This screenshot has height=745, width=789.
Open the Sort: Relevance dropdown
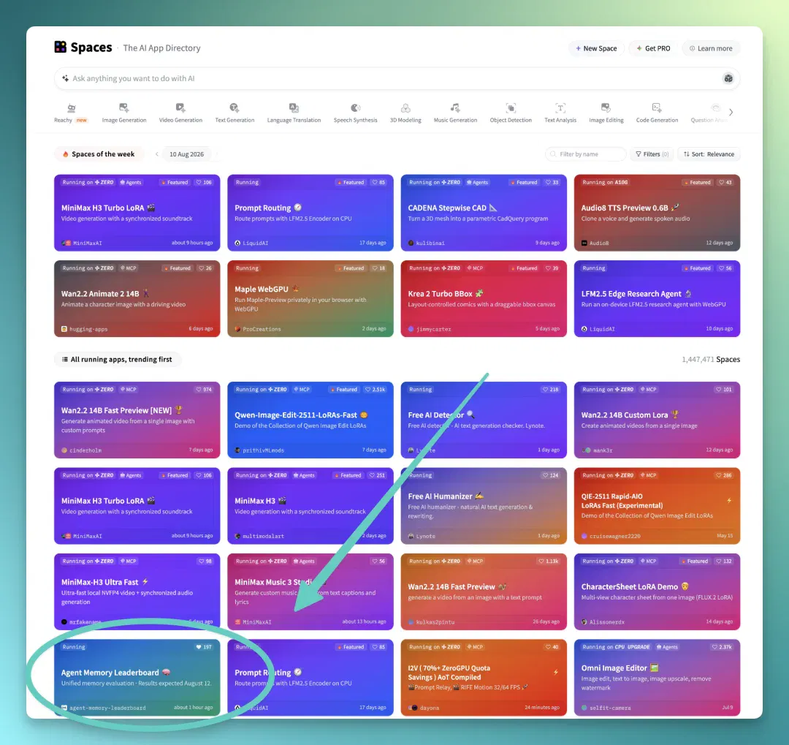pyautogui.click(x=709, y=154)
